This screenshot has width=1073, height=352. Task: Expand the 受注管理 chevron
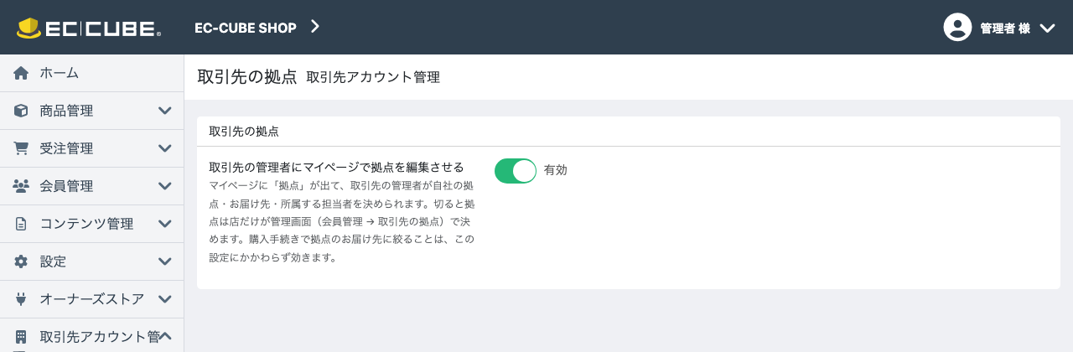pos(165,148)
